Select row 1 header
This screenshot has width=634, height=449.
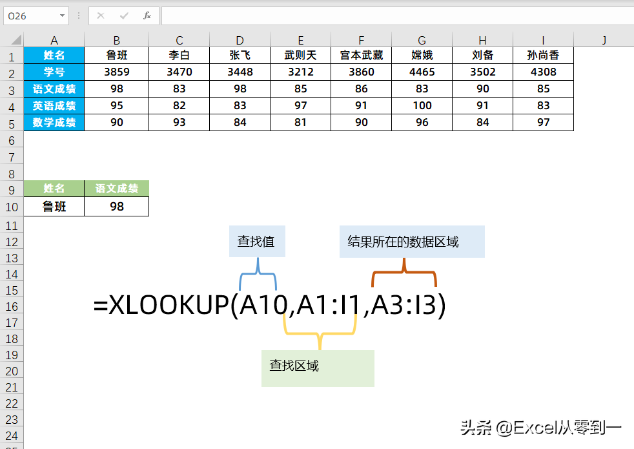(12, 56)
